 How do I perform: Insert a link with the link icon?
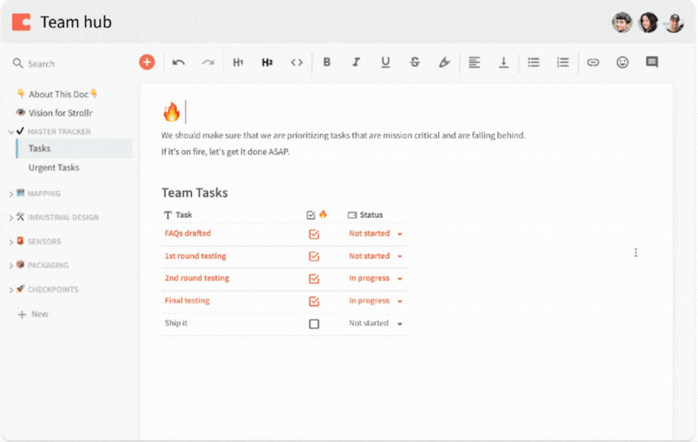pyautogui.click(x=593, y=62)
